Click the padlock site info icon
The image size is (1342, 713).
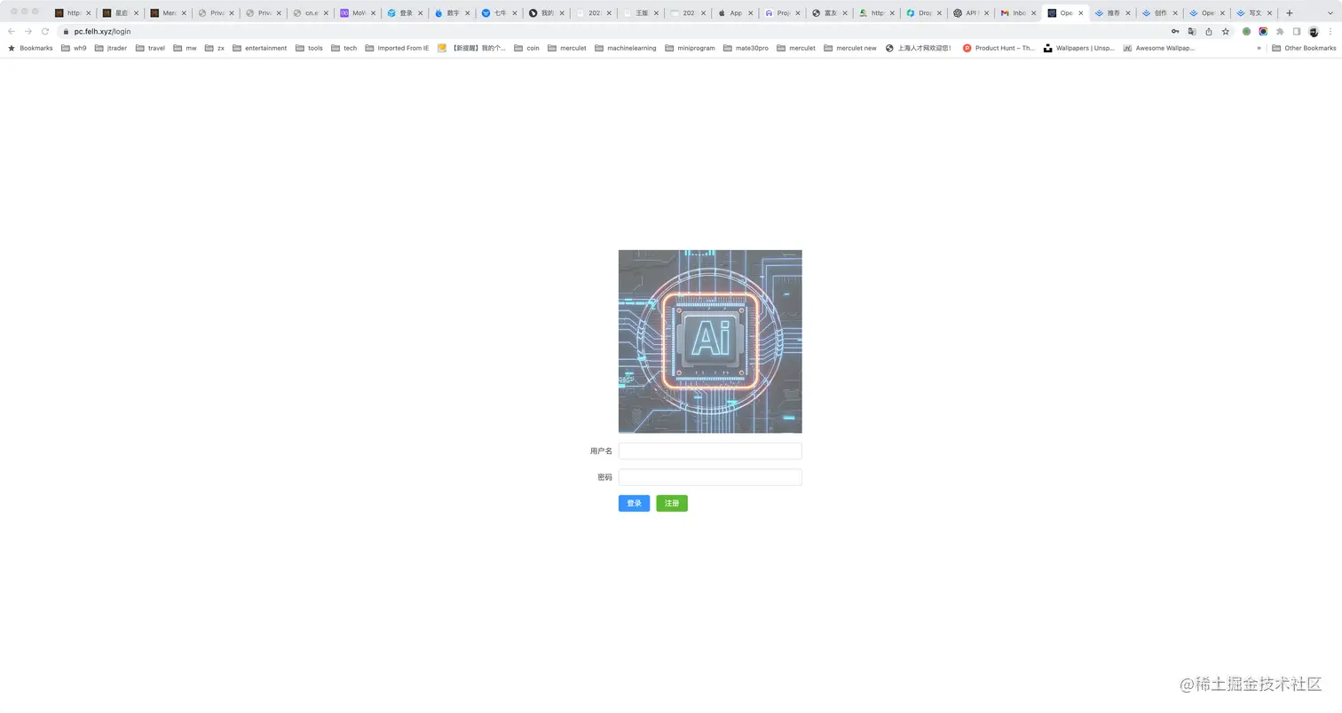pyautogui.click(x=66, y=31)
